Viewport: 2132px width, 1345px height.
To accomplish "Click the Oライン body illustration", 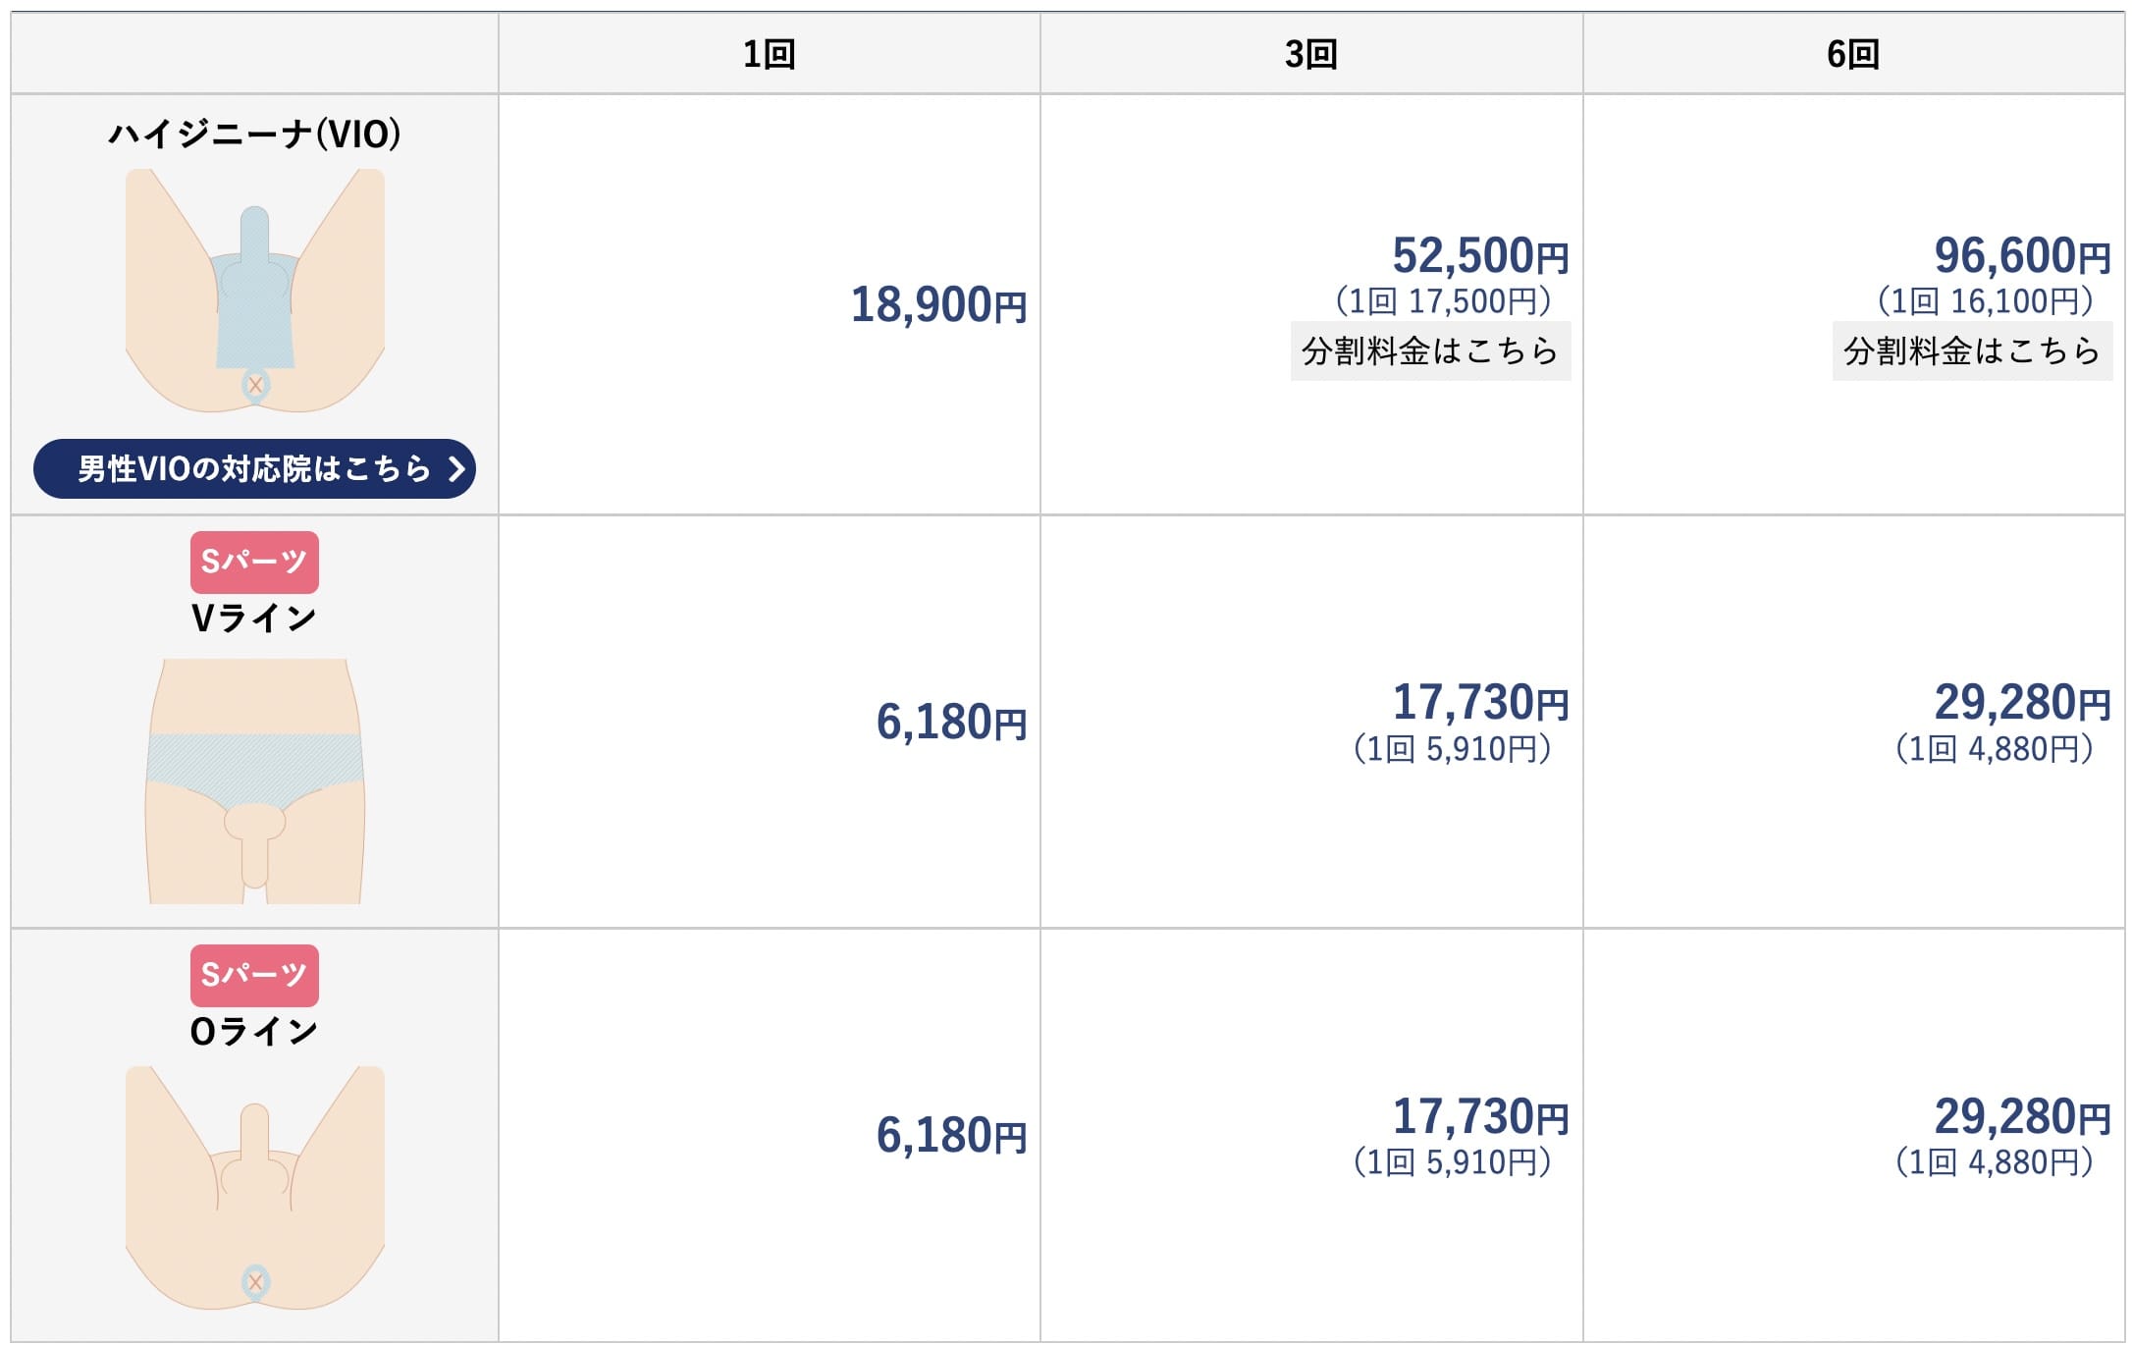I will pyautogui.click(x=254, y=1188).
